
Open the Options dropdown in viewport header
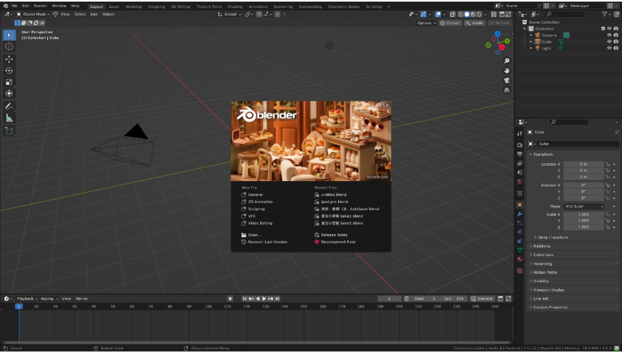pyautogui.click(x=426, y=23)
